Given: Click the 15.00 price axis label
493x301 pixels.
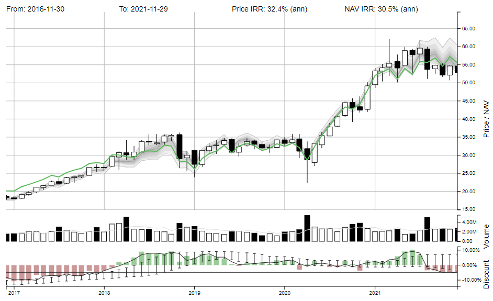Looking at the screenshot, I should (468, 209).
